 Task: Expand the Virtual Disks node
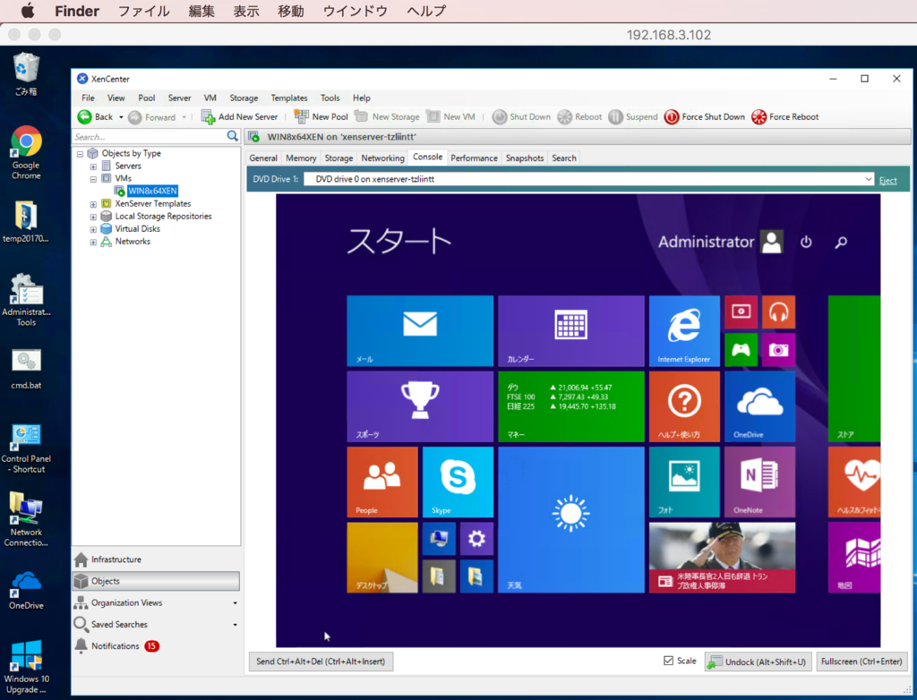coord(93,229)
